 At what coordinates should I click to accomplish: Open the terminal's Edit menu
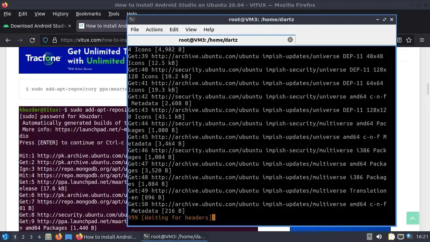174,30
